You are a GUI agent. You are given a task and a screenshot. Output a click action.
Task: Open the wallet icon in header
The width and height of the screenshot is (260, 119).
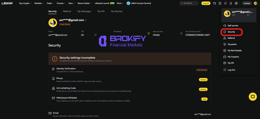click(215, 3)
